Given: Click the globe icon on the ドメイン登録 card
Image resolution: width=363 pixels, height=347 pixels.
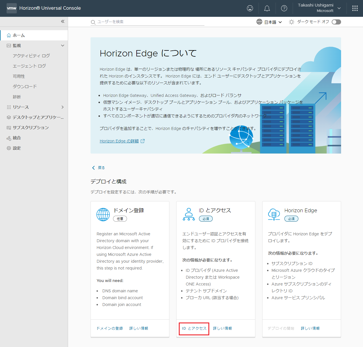Looking at the screenshot, I should [103, 215].
